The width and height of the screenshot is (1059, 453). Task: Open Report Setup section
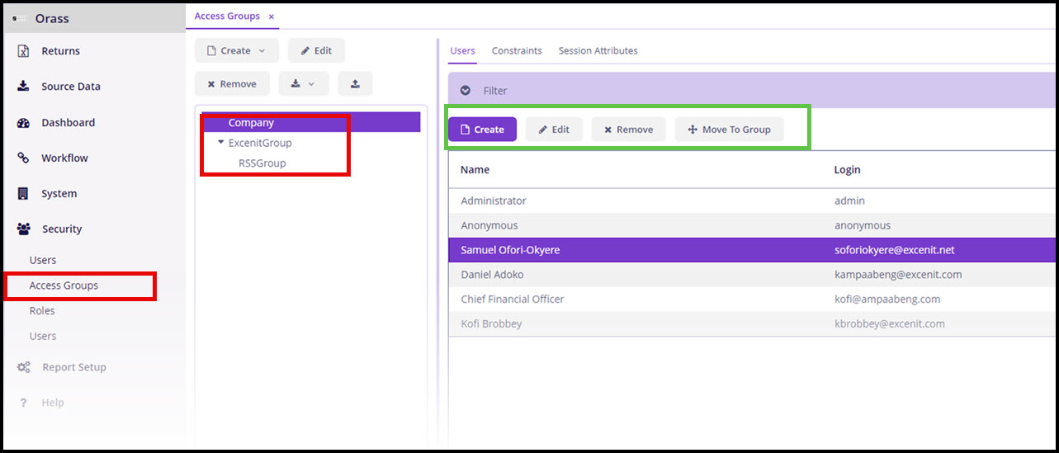74,367
